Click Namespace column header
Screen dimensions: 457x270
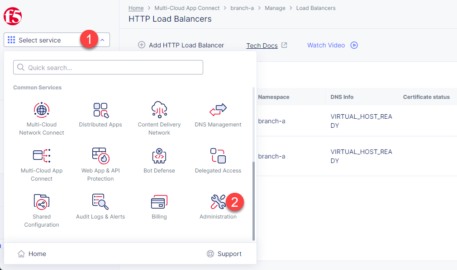(x=274, y=97)
